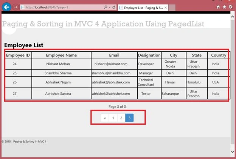Screen dimensions: 236x159
Task: Go to previous page with « button
Action: pos(105,118)
